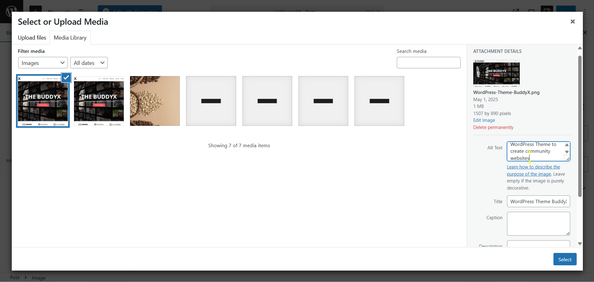Open the Media Library tab

[70, 38]
